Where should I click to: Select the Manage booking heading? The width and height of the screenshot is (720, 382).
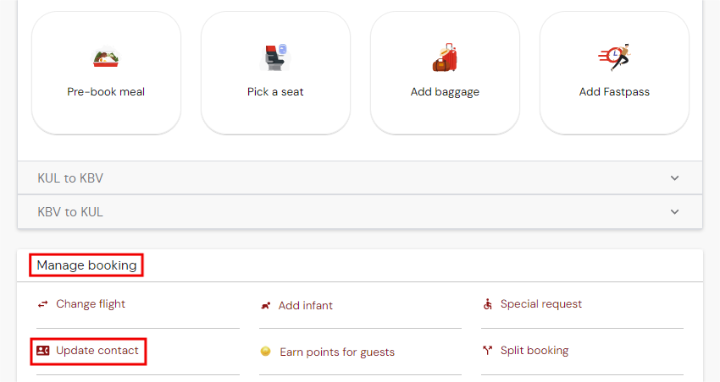click(86, 265)
